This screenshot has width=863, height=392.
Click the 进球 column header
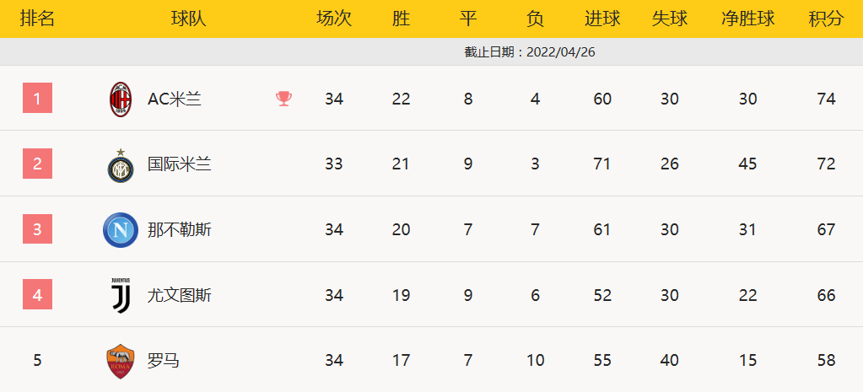[602, 19]
